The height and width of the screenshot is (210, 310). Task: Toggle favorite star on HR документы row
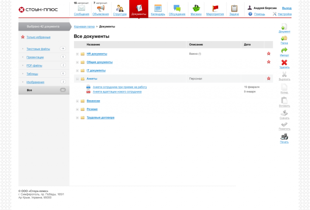tap(269, 54)
